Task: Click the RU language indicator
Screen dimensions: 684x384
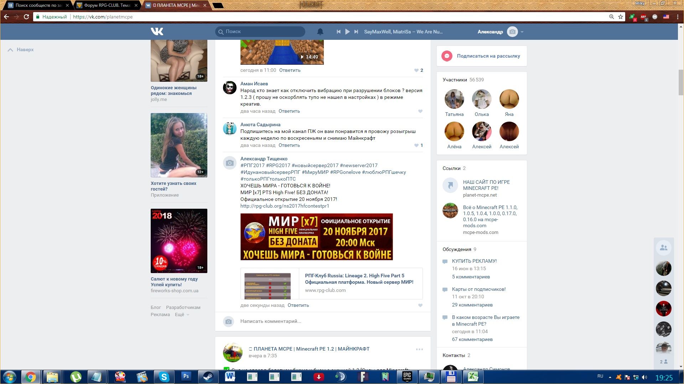Action: click(600, 376)
